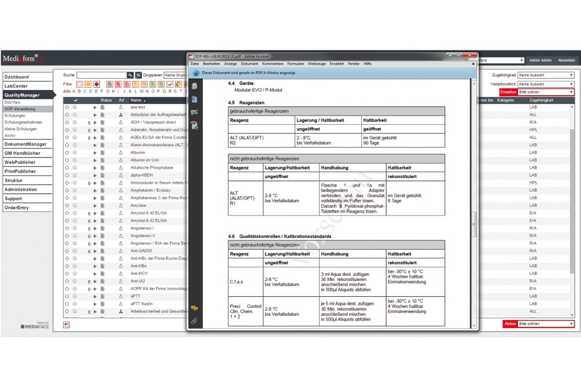Click the flask Art icon for Anti-HCV
This screenshot has height=387, width=581.
121,274
